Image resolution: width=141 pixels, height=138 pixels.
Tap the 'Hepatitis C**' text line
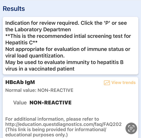pos(21,43)
